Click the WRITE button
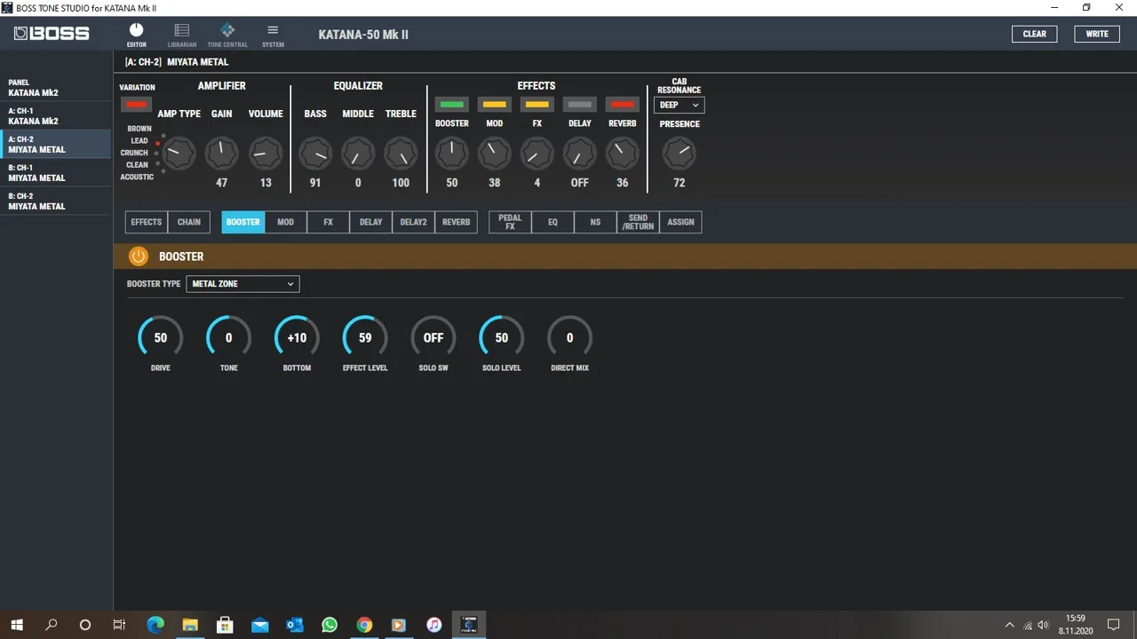1137x639 pixels. point(1097,34)
